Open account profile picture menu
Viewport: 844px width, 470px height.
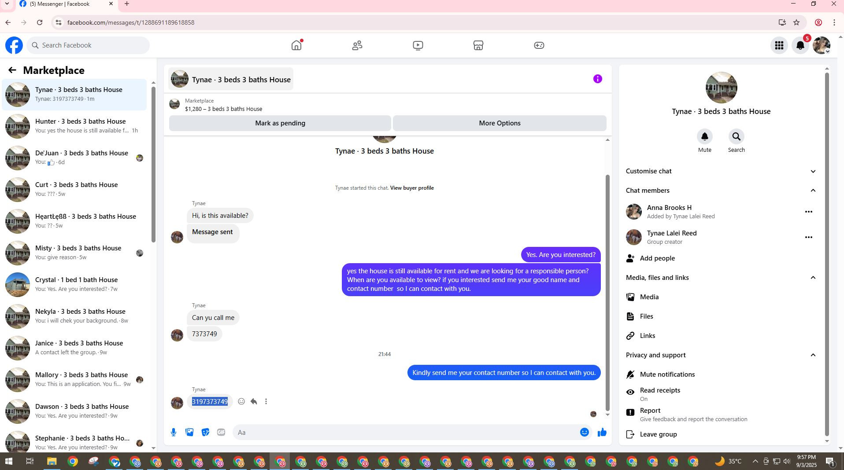point(822,45)
